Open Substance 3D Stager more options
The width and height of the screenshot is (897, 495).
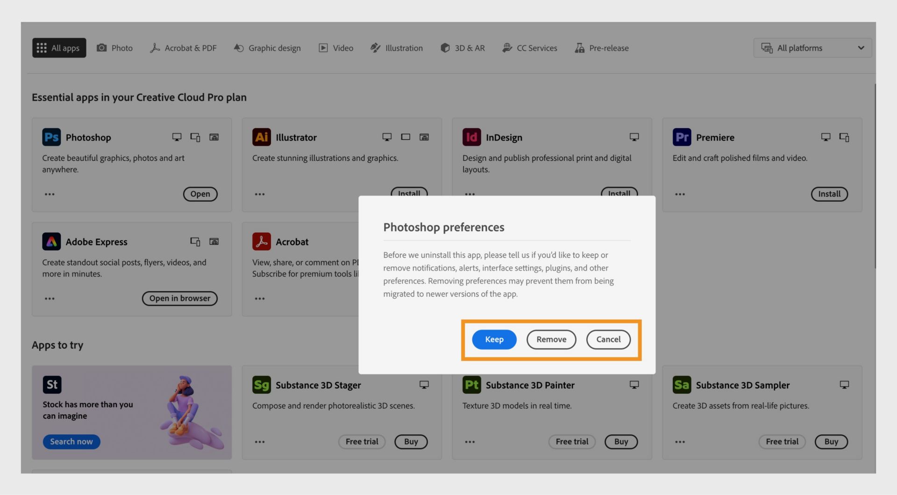(260, 442)
